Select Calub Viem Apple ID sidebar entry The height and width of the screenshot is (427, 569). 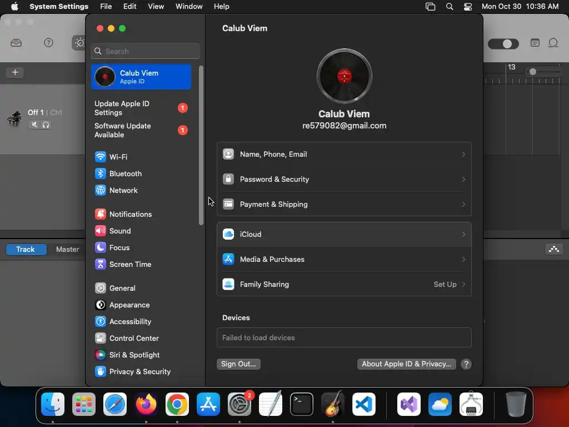tap(141, 77)
